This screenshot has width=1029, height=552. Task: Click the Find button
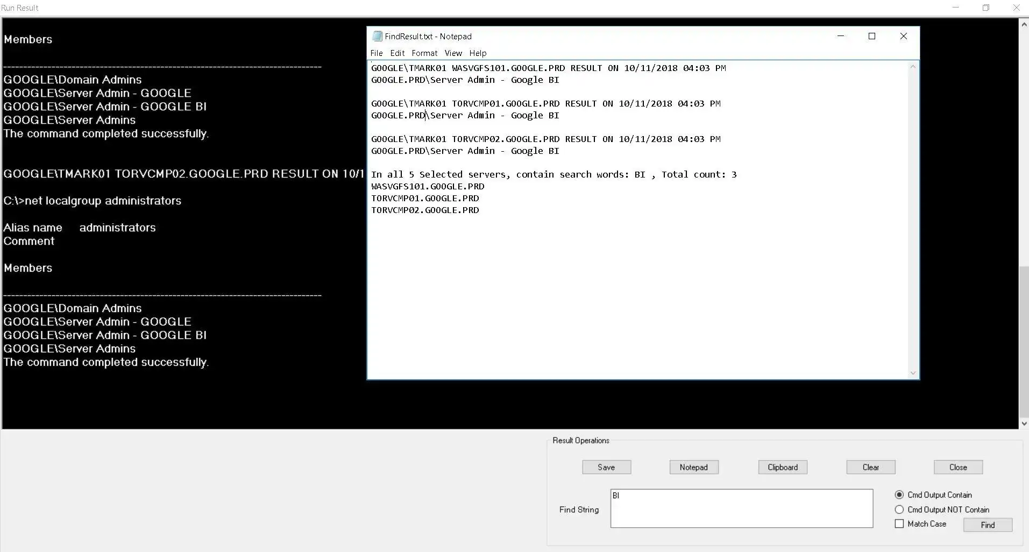coord(988,525)
